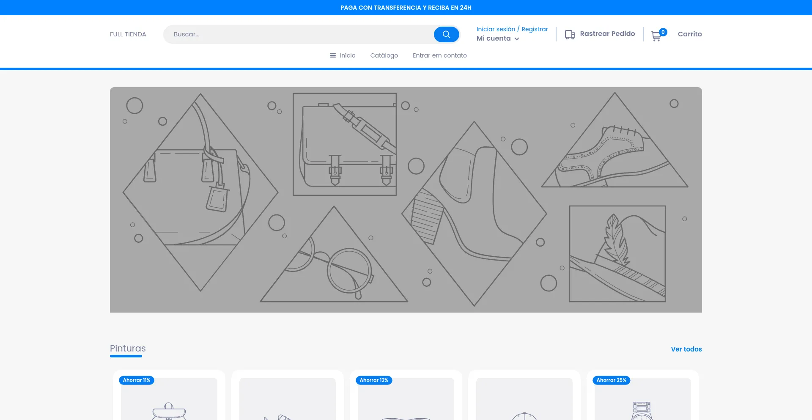
Task: Click the cart item count badge
Action: [x=663, y=32]
